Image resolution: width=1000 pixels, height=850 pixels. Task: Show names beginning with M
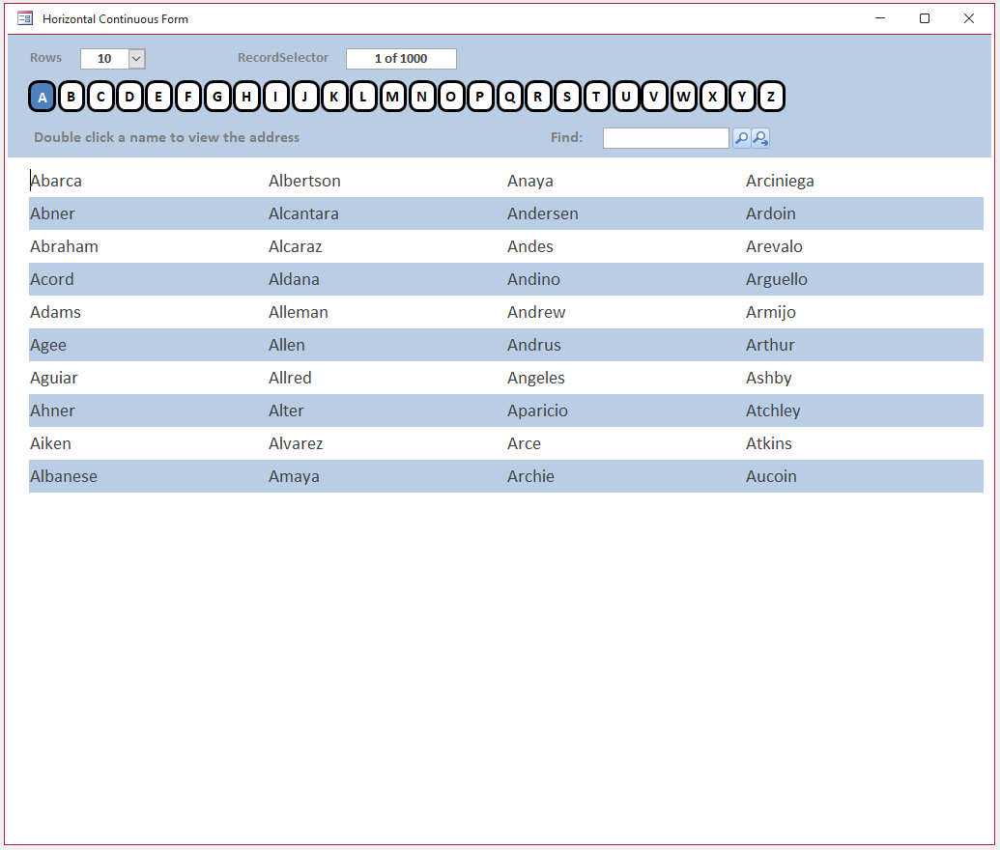[x=392, y=97]
